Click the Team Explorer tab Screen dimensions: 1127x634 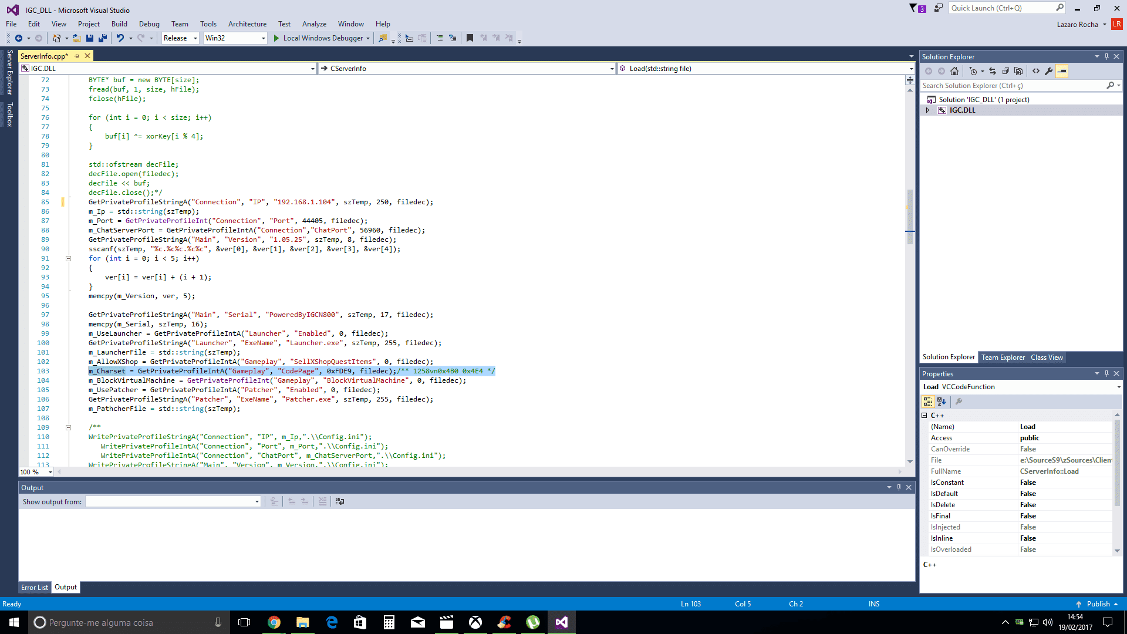[1003, 358]
